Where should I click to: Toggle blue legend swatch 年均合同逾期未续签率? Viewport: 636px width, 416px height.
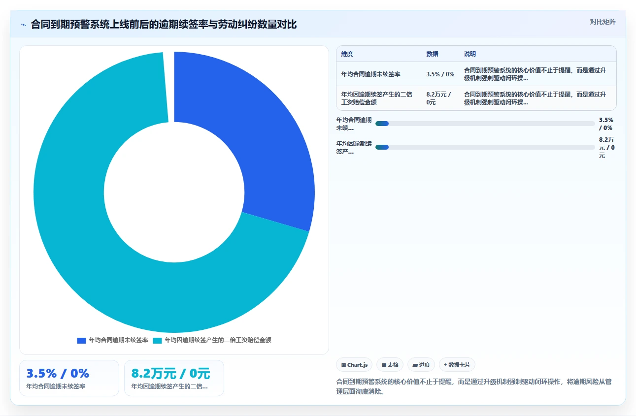point(82,340)
